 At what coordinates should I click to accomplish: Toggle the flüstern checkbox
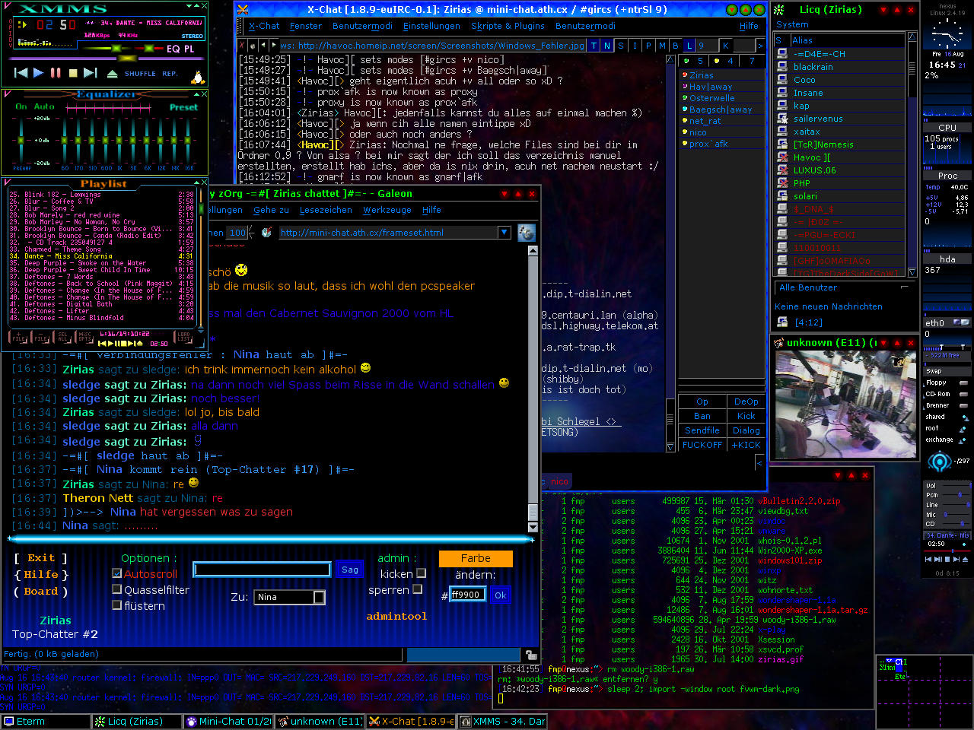116,605
